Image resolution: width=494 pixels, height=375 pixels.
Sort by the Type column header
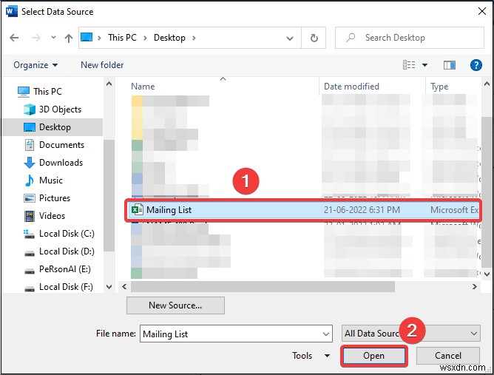439,87
